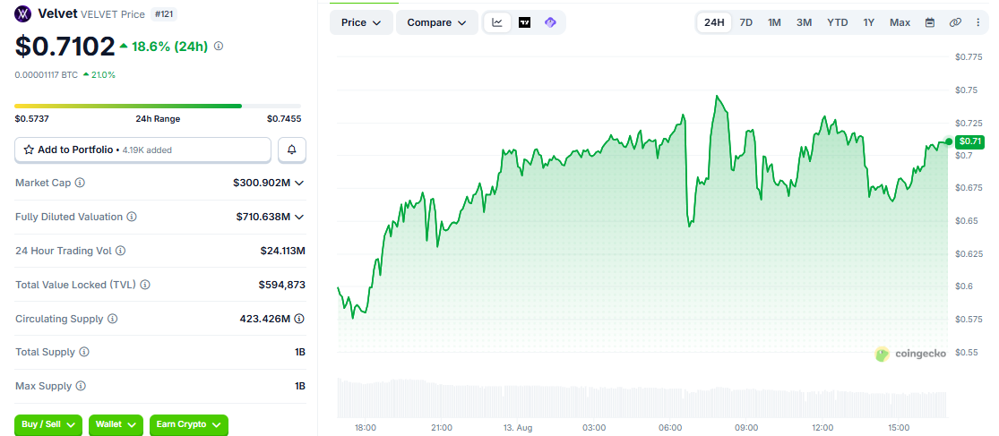Select the 24H time range tab
The height and width of the screenshot is (436, 999).
click(x=714, y=22)
